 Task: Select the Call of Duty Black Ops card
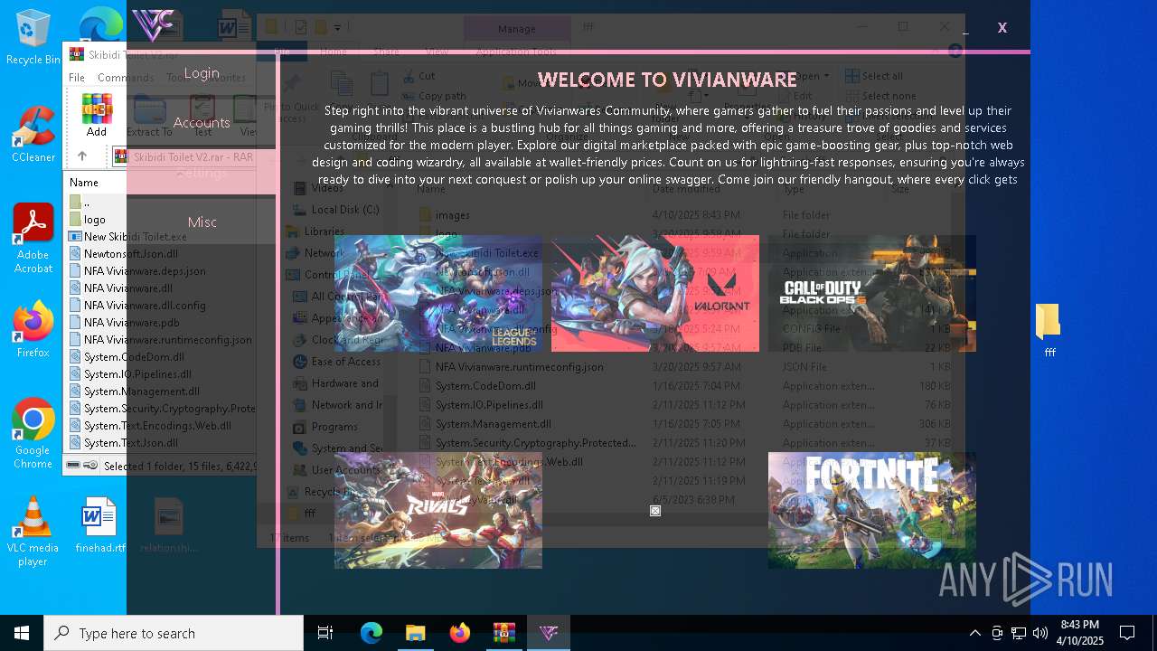click(872, 293)
